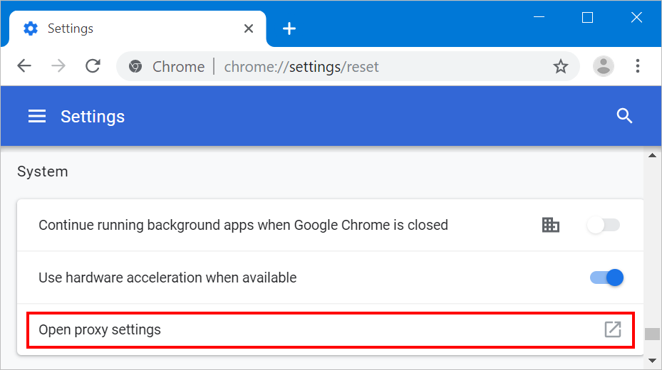Open the Chrome three-dot menu
Viewport: 662px width, 370px height.
638,66
